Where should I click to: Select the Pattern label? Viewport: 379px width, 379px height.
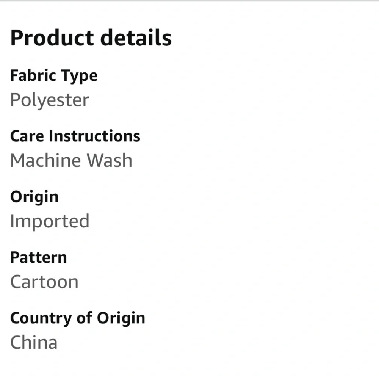tap(38, 257)
